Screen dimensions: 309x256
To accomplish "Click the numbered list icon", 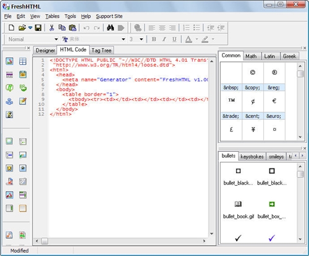I will click(x=186, y=28).
